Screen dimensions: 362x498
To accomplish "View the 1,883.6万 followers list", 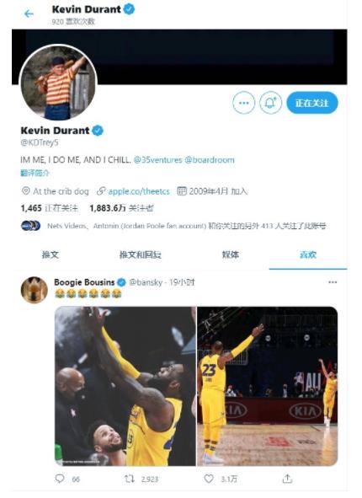I will point(121,208).
